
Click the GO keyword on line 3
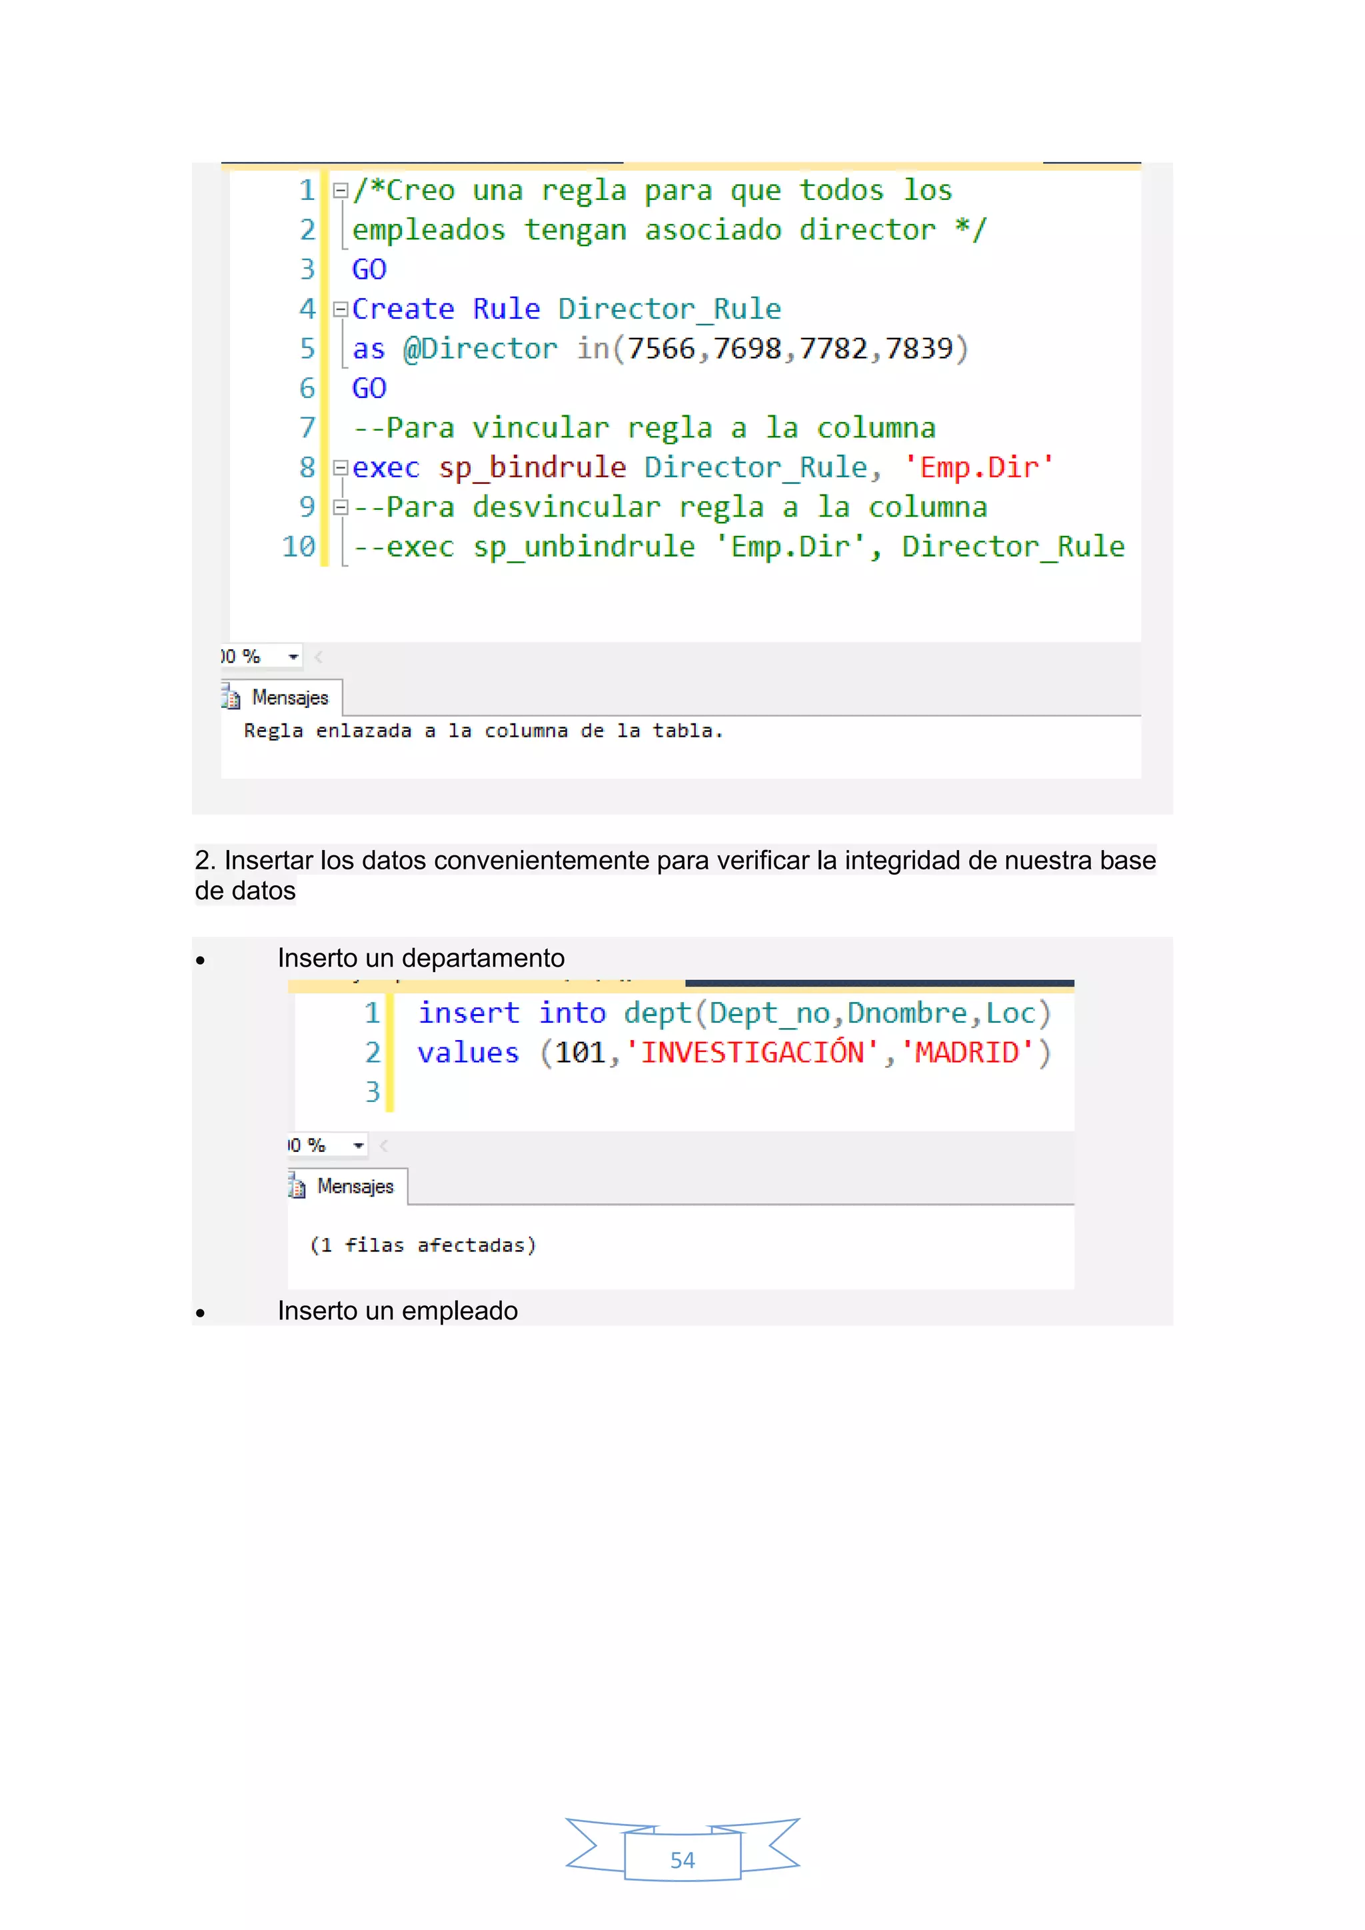369,270
